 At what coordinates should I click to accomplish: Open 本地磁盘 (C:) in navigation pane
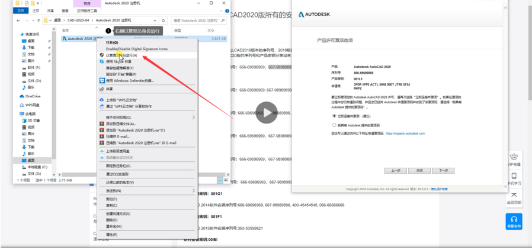tap(37, 167)
